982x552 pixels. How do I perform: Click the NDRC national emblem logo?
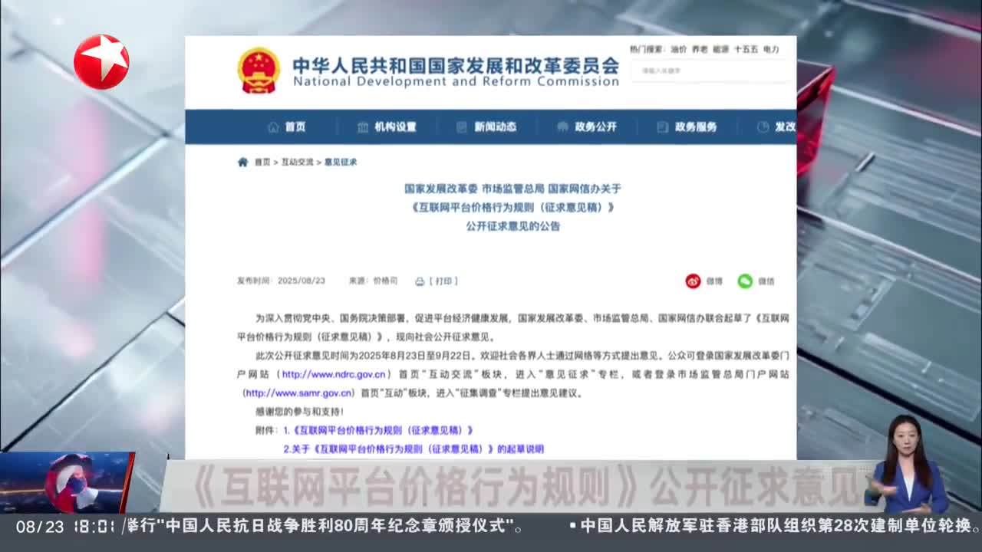pos(259,71)
